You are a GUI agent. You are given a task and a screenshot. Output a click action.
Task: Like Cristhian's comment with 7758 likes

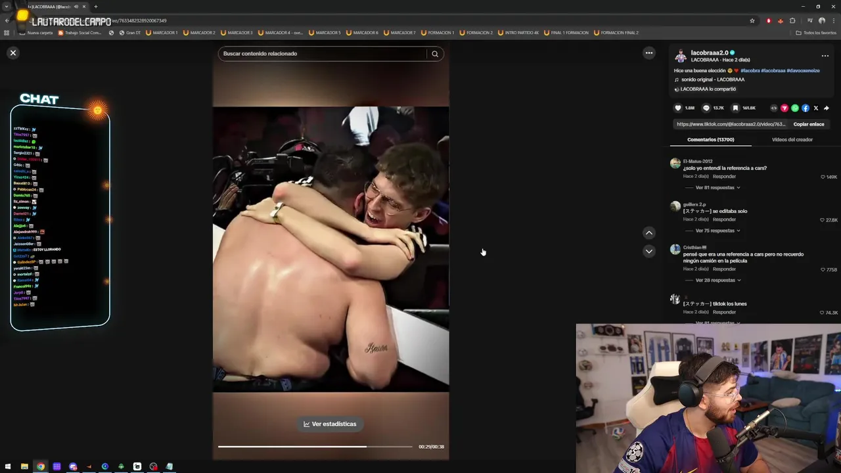pos(823,270)
